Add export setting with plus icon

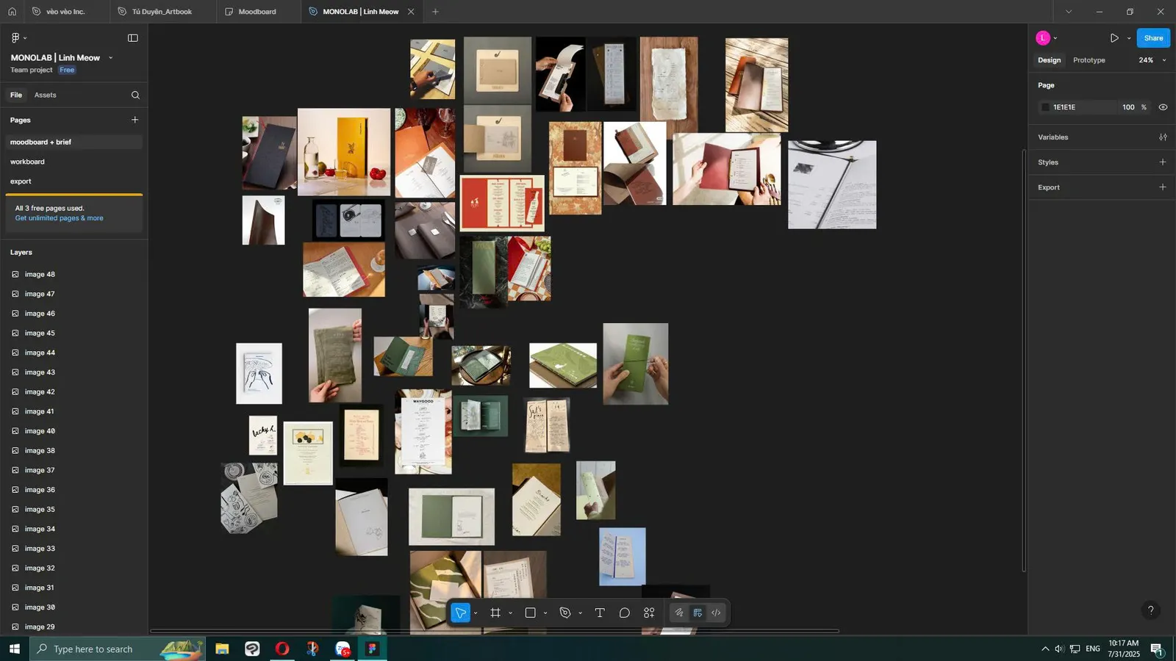coord(1163,187)
